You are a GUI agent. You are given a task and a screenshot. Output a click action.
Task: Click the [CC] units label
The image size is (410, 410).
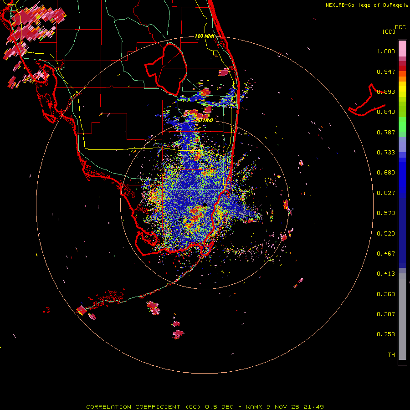pyautogui.click(x=389, y=31)
